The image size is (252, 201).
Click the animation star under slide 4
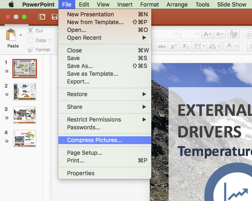7,141
